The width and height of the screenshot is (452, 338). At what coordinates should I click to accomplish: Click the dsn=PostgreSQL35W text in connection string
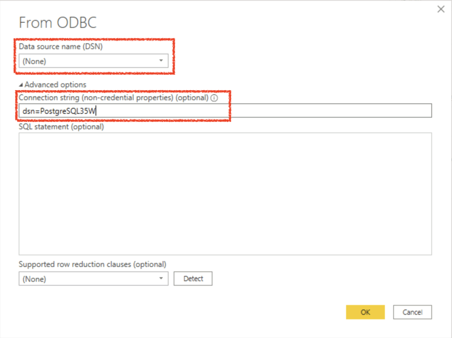click(x=59, y=111)
